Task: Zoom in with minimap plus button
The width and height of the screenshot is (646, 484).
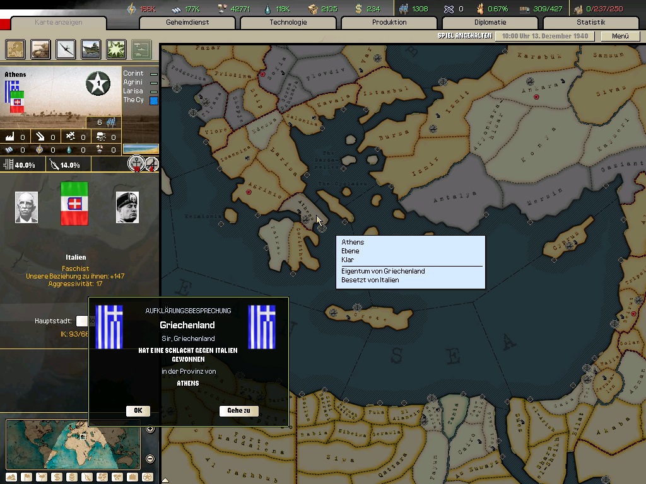Action: [150, 429]
